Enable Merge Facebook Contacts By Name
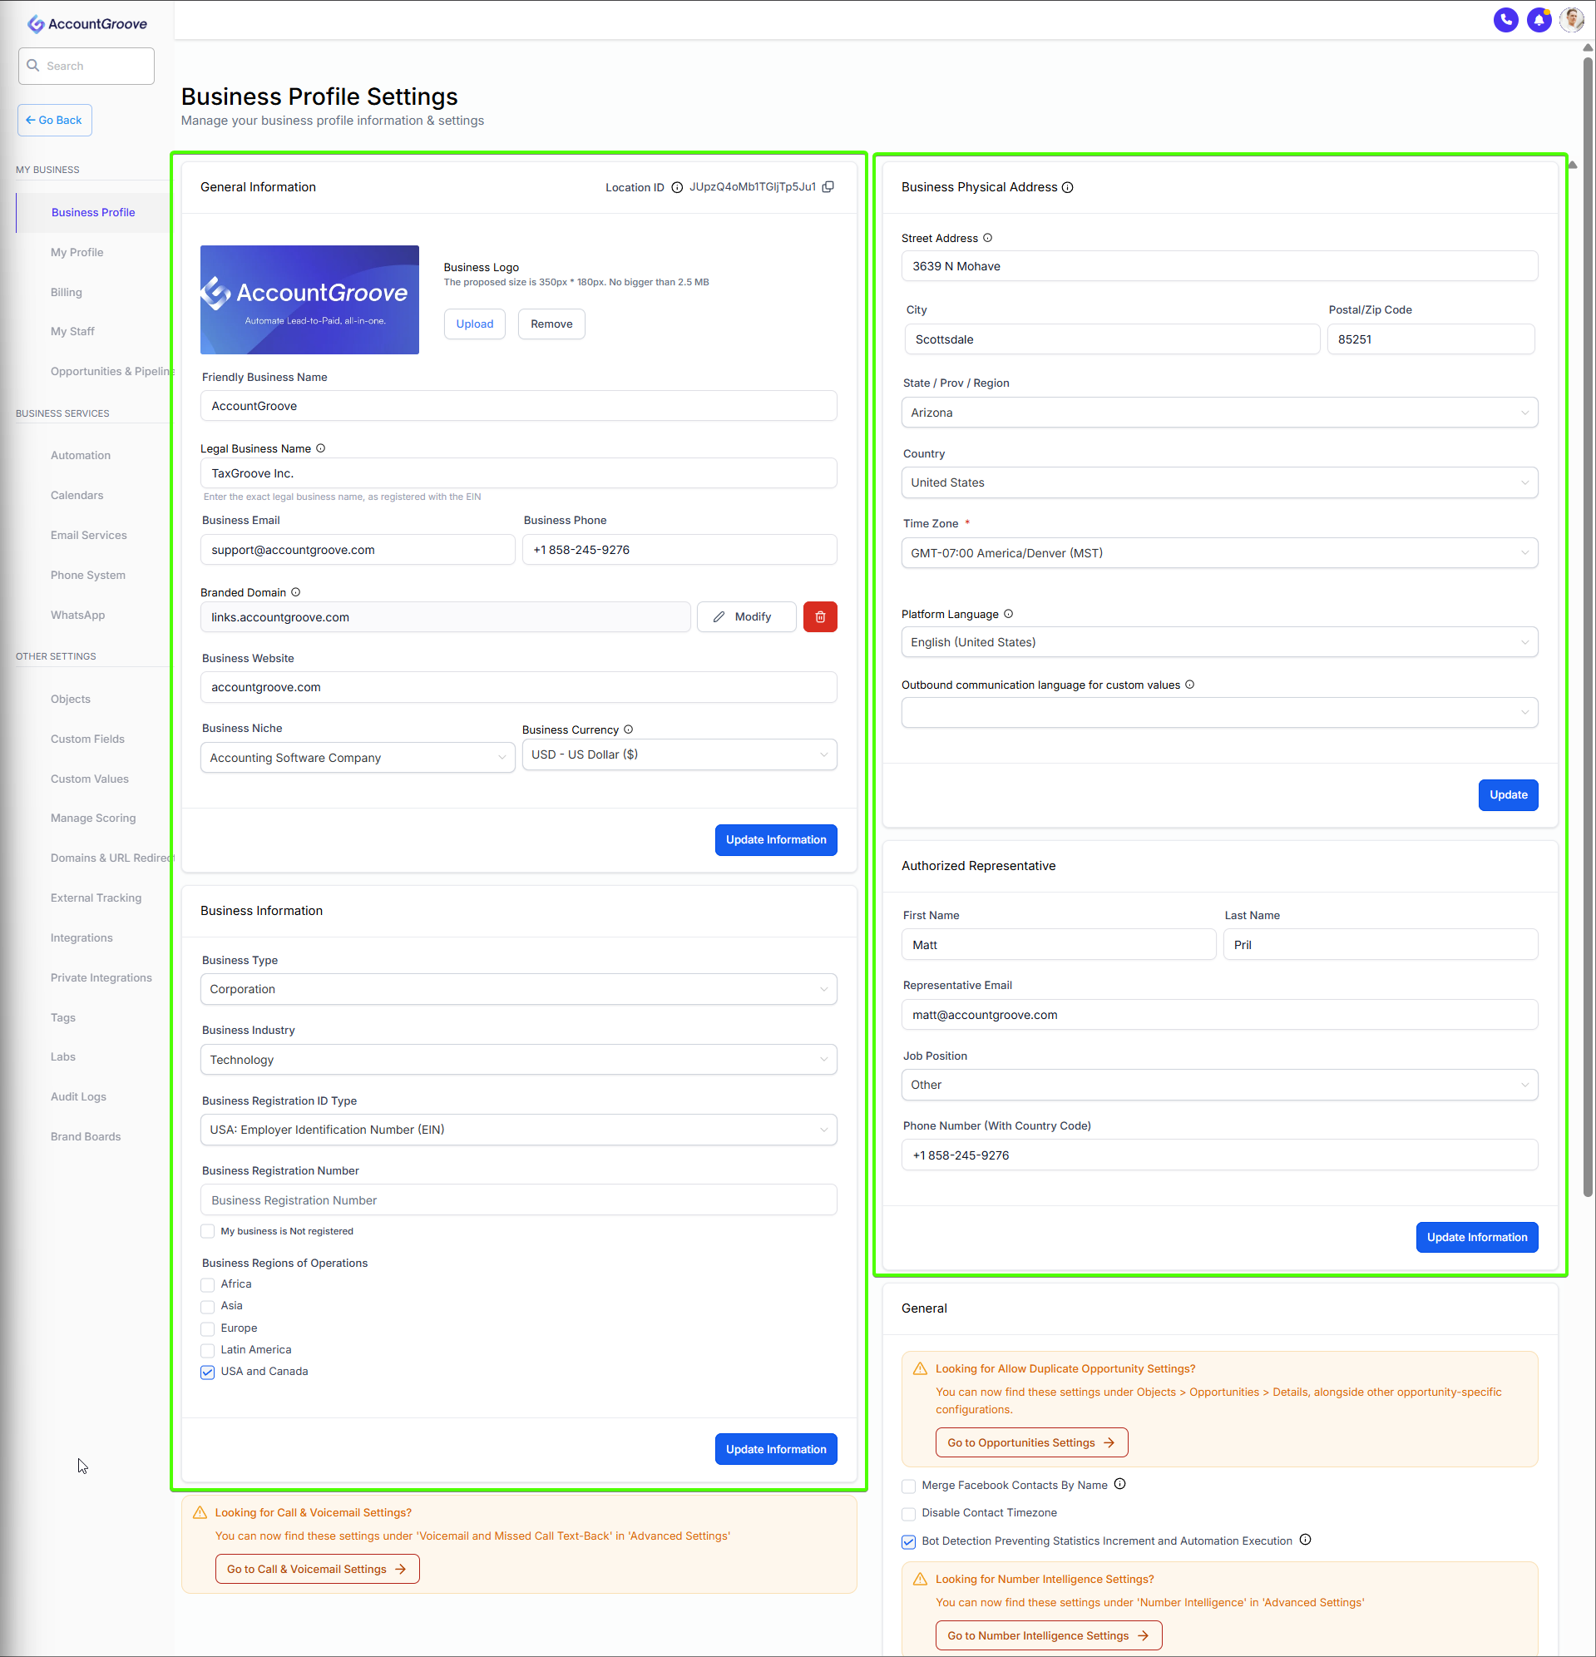The image size is (1596, 1657). pos(909,1486)
